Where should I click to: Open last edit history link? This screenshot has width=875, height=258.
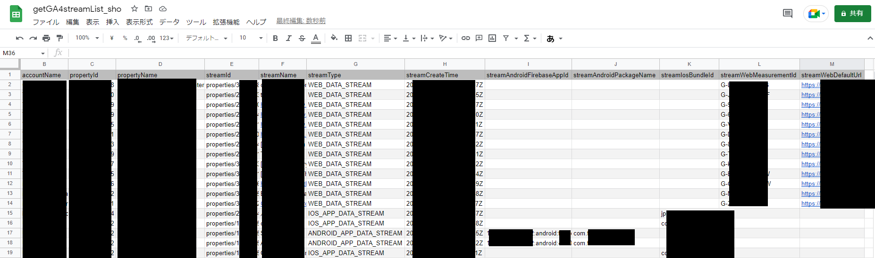(301, 21)
